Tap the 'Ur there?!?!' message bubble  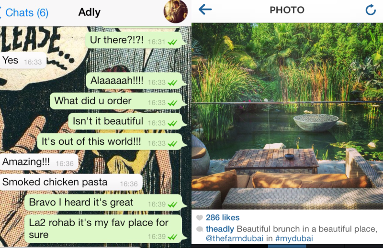[135, 40]
